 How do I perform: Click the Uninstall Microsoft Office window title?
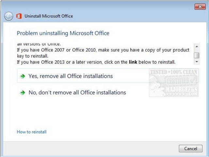coord(49,16)
